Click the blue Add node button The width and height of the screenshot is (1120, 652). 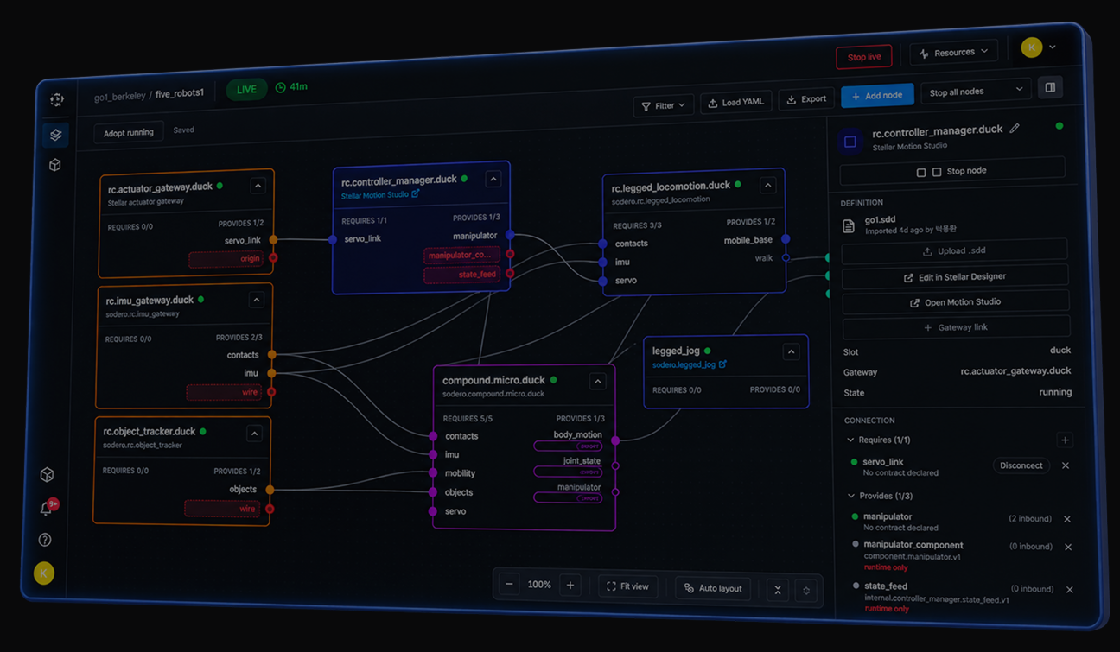click(877, 95)
